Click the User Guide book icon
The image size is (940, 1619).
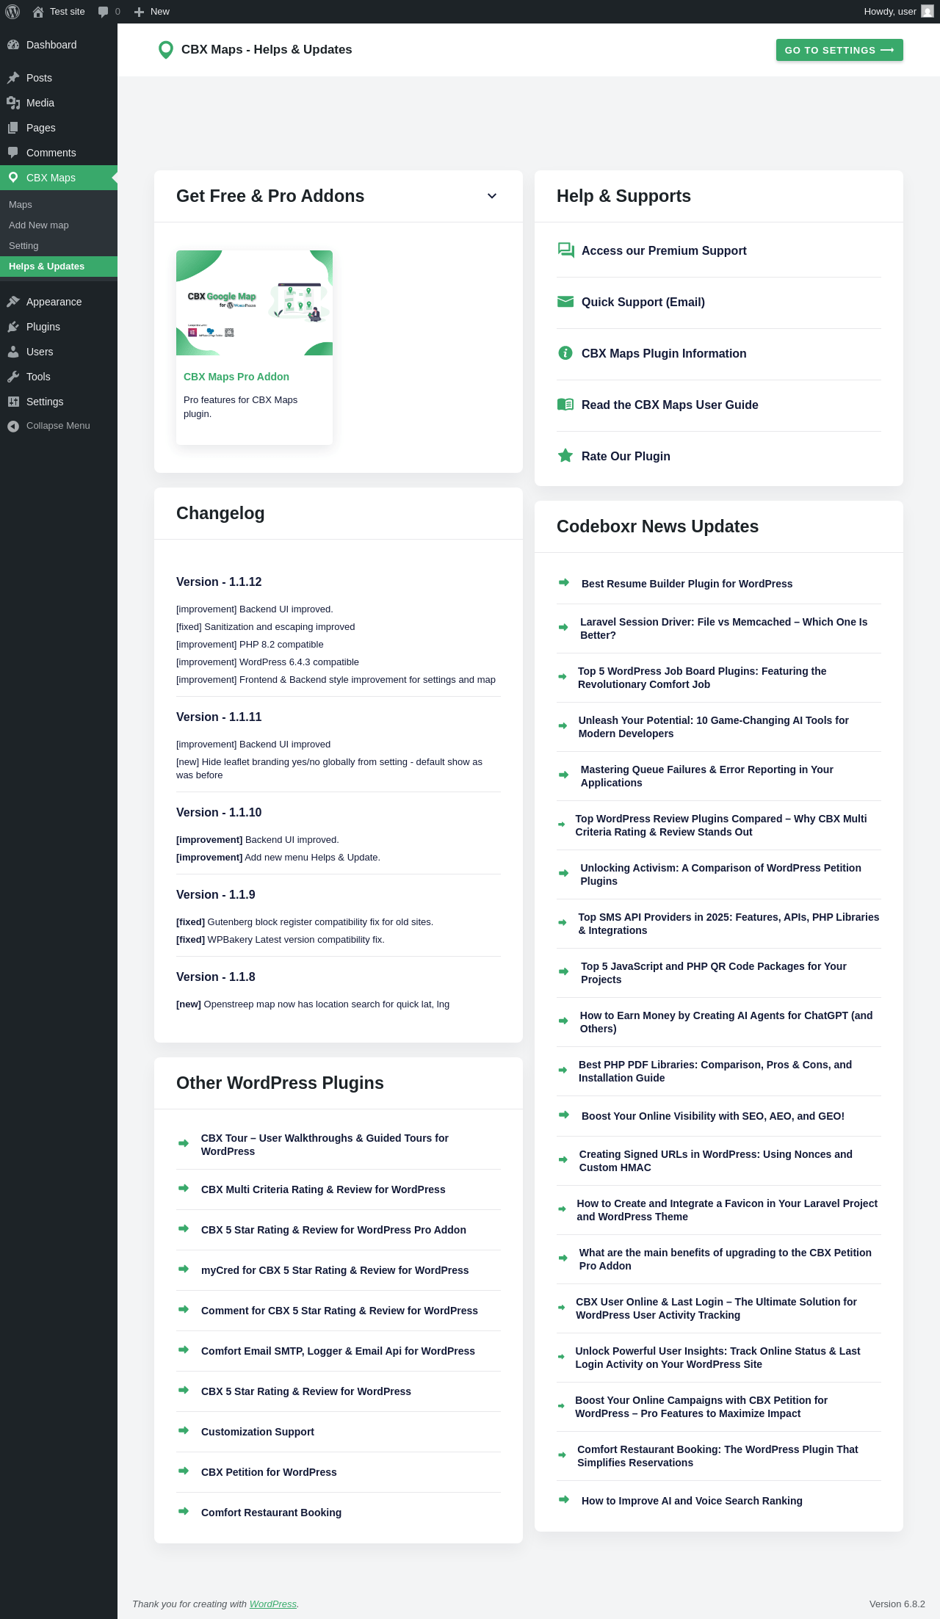[565, 405]
